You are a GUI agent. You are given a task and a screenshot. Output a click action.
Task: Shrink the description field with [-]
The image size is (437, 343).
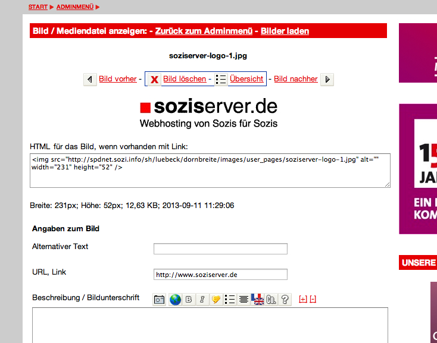click(x=313, y=299)
